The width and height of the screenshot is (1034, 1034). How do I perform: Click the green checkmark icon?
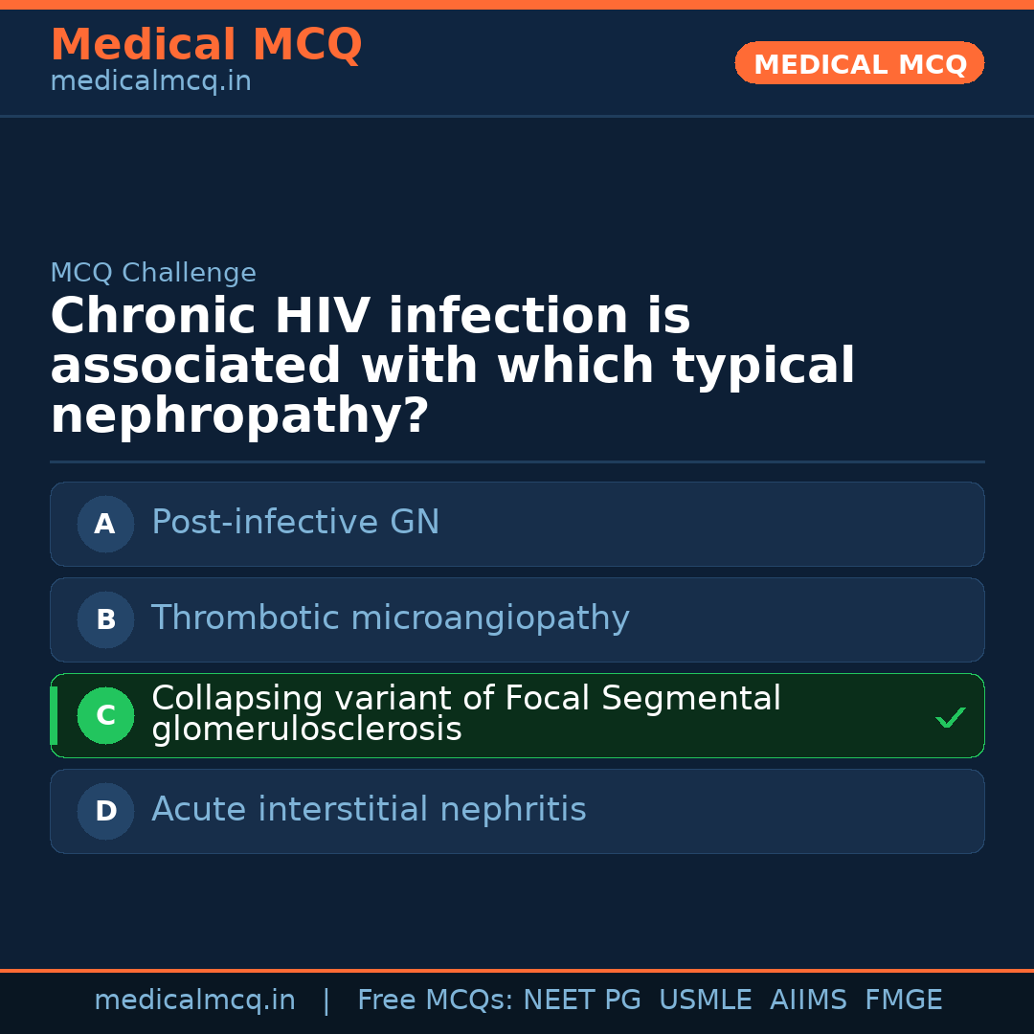(950, 717)
